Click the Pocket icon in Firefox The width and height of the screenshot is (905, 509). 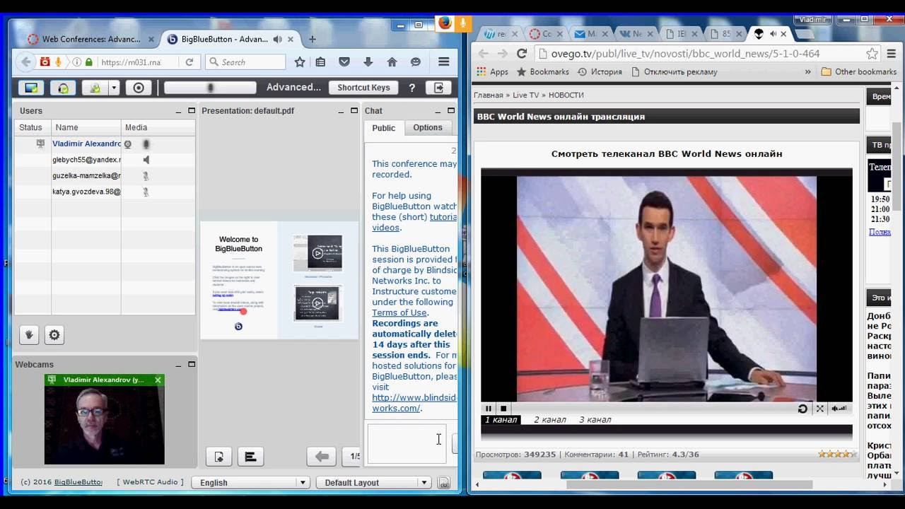344,62
